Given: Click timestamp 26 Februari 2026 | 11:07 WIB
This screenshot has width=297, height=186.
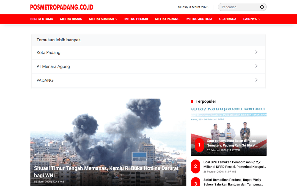Looking at the screenshot, I should [220, 172].
